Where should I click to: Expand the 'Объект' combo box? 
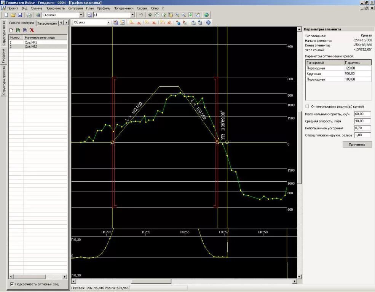(x=109, y=22)
